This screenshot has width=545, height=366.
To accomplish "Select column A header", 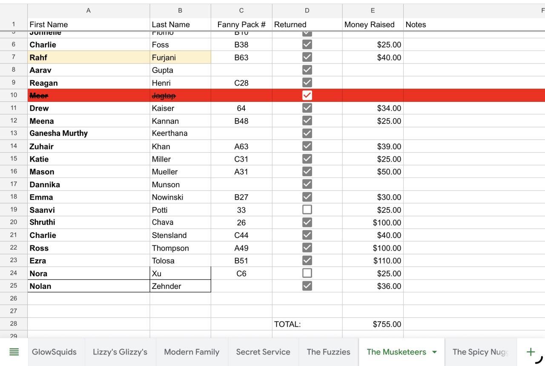I will tap(89, 11).
